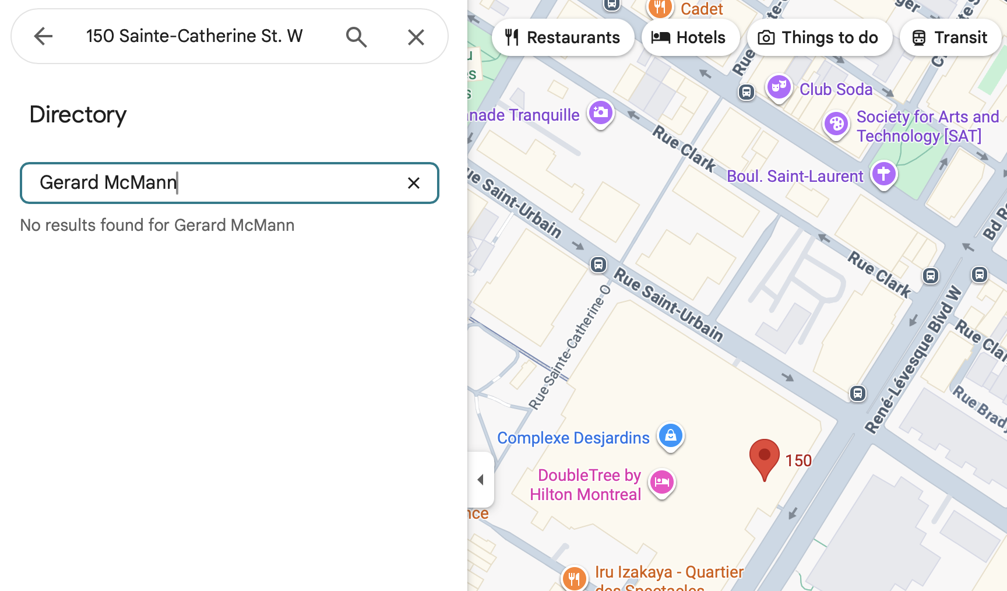Viewport: 1007px width, 591px height.
Task: Open the Iru Izakaya restaurant pin
Action: pyautogui.click(x=575, y=579)
